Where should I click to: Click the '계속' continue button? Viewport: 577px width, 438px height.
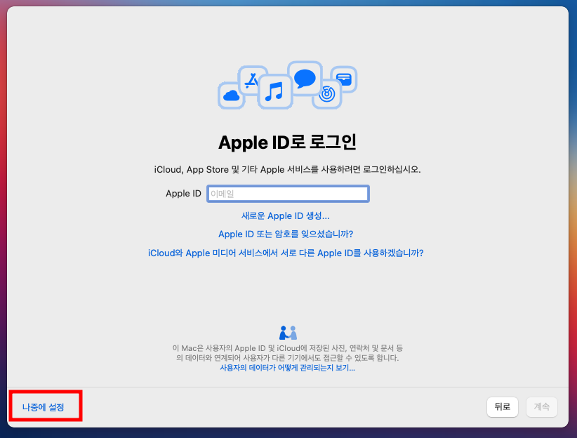coord(542,406)
